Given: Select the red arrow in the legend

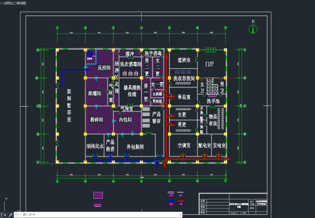Looking at the screenshot, I should (x=181, y=201).
